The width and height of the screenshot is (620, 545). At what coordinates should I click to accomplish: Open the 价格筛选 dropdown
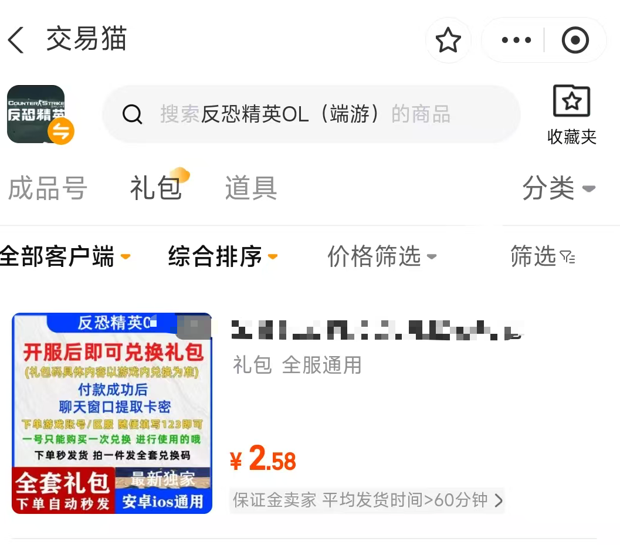(382, 256)
